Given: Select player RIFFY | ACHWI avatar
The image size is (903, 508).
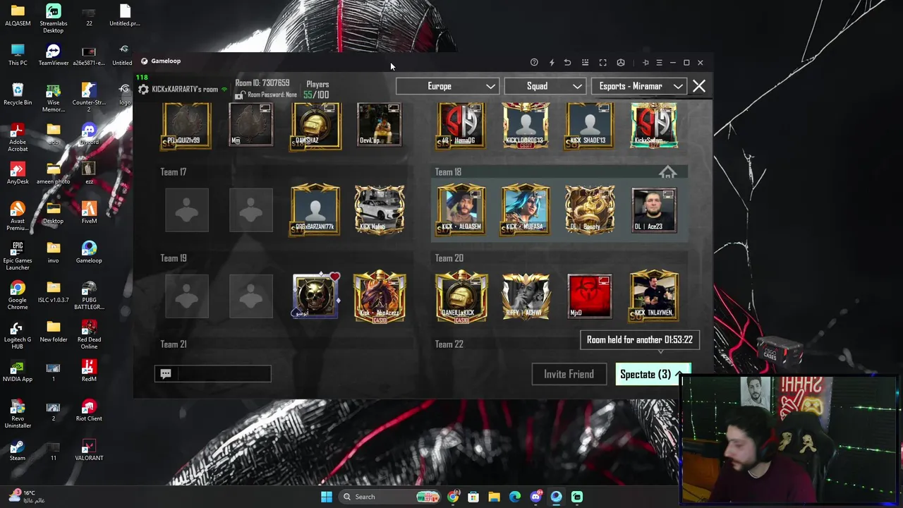Looking at the screenshot, I should tap(526, 296).
